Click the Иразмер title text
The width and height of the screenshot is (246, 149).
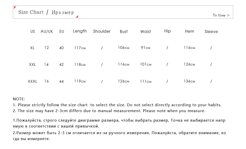point(63,12)
